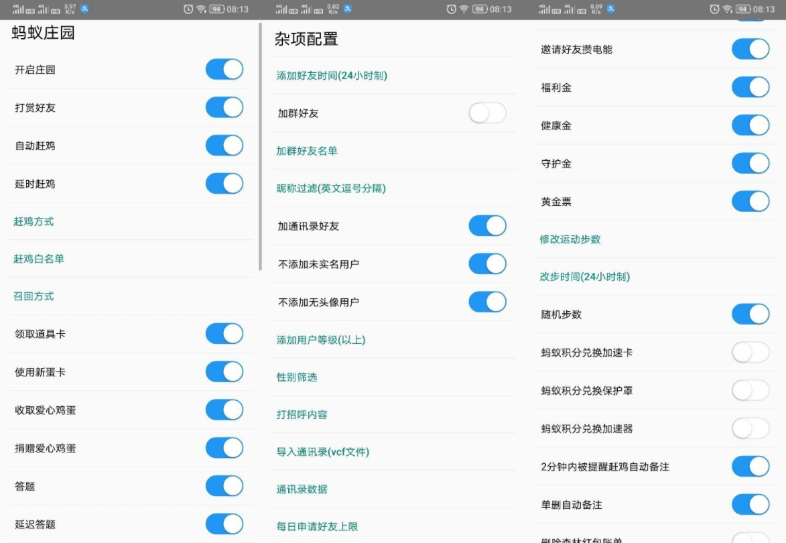786x543 pixels.
Task: Open 添加用户等级(以上) setting
Action: click(393, 340)
